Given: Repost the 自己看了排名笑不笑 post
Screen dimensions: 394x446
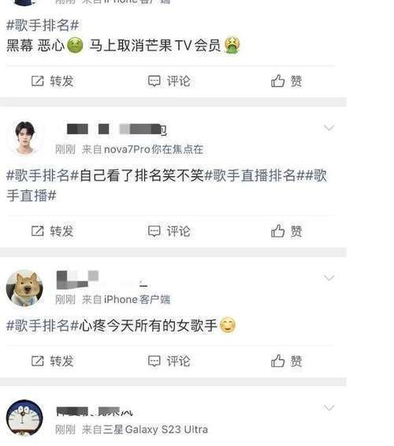Looking at the screenshot, I should pyautogui.click(x=53, y=231).
